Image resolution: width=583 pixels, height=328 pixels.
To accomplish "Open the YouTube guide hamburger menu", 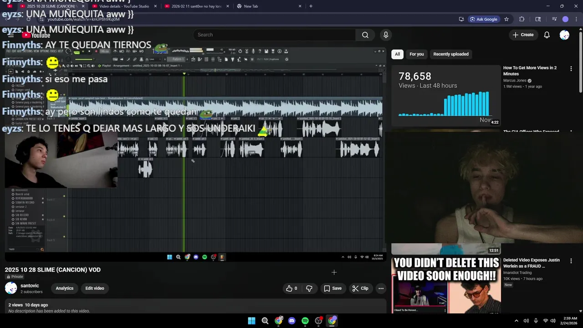I will [11, 35].
